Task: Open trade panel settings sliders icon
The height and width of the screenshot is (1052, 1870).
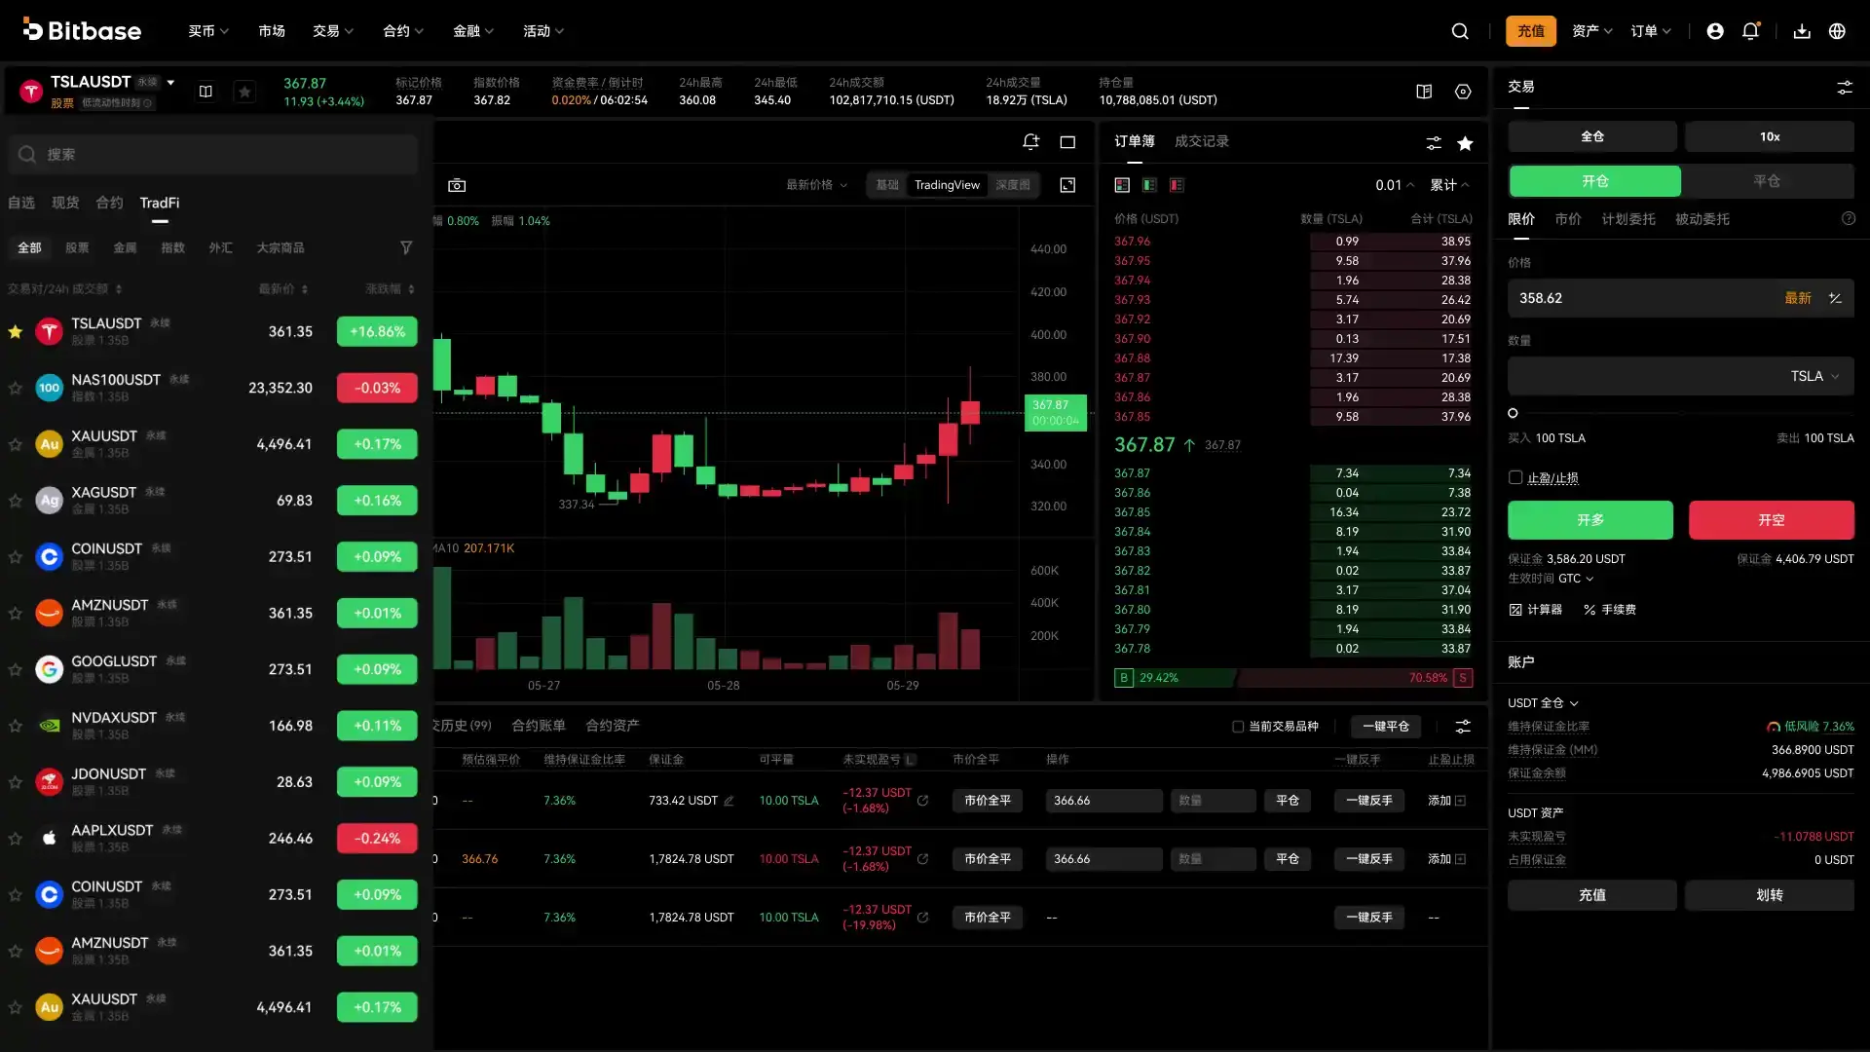Action: click(1845, 88)
